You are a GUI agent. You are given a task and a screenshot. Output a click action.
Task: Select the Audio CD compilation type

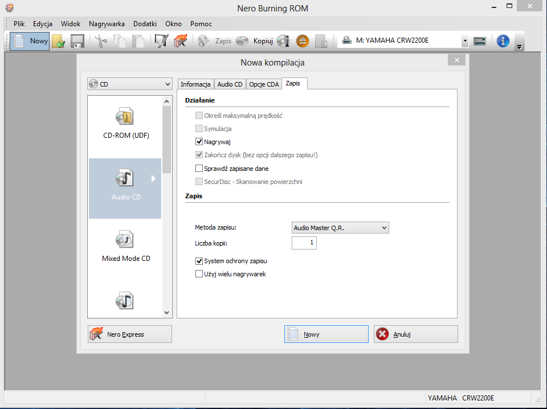click(x=125, y=189)
